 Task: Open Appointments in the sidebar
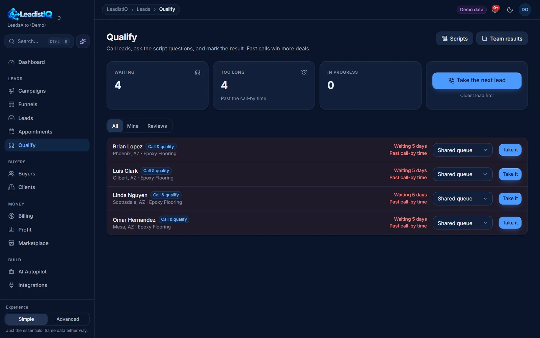point(47,132)
